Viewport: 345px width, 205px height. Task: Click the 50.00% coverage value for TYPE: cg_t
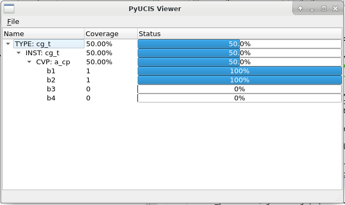tap(99, 44)
